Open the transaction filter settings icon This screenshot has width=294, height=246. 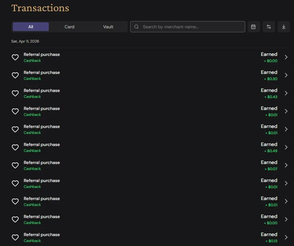pyautogui.click(x=269, y=27)
